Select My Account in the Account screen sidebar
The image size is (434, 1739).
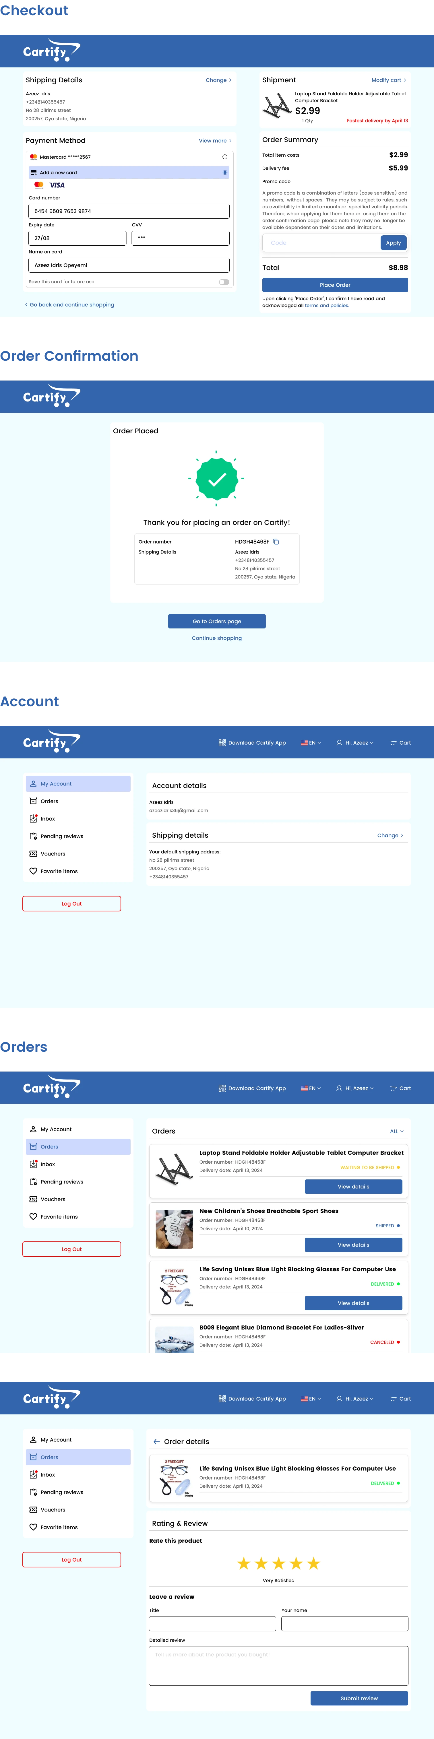click(78, 784)
